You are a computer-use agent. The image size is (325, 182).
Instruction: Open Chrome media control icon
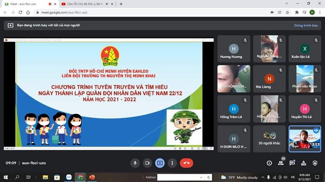[x=304, y=13]
